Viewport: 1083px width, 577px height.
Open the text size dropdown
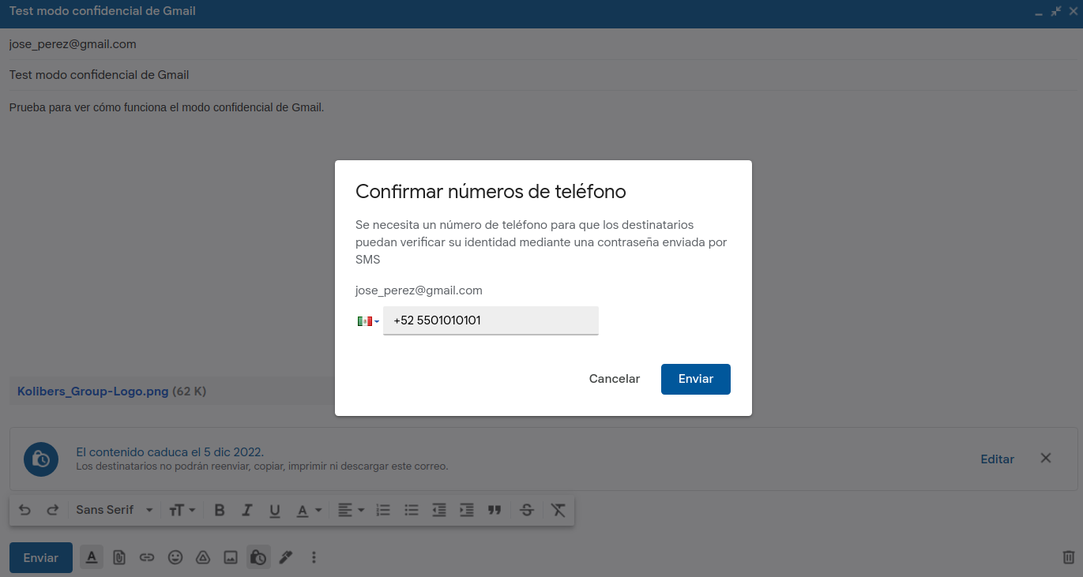(182, 510)
